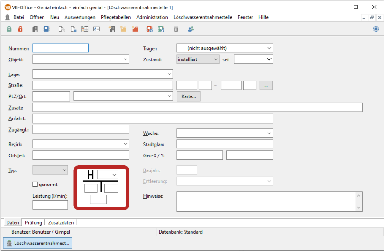The image size is (384, 251).
Task: Click the ID card toolbar icon
Action: 96,29
